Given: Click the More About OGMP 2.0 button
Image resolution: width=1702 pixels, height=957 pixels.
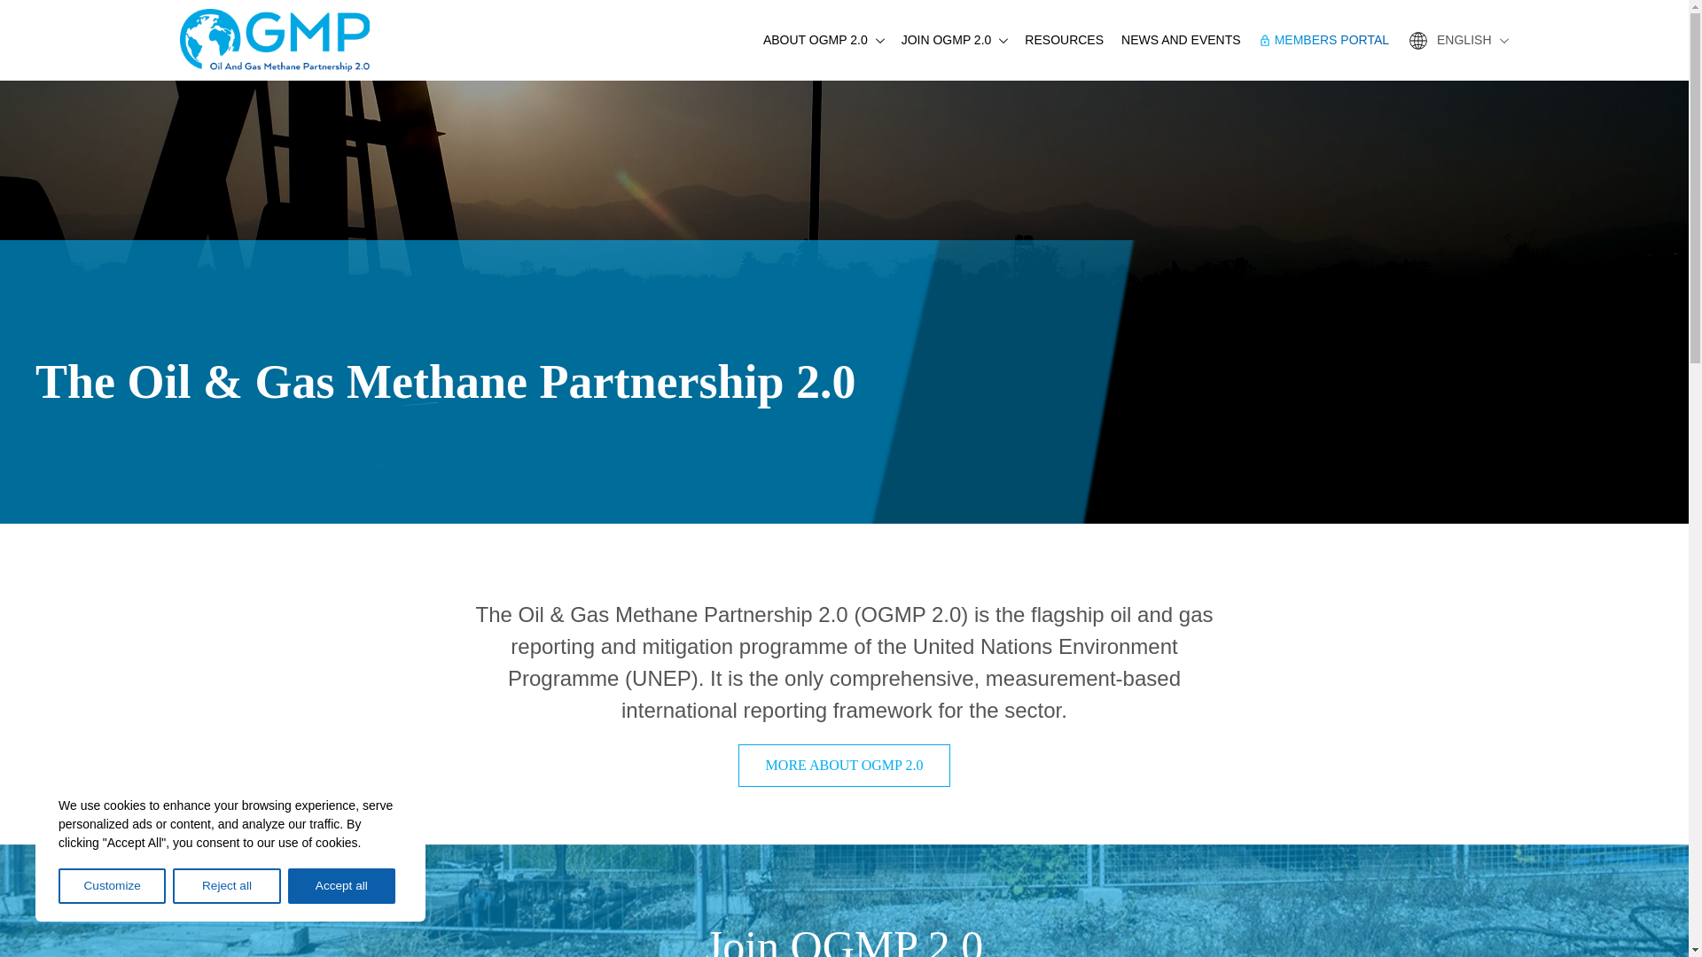Looking at the screenshot, I should pyautogui.click(x=844, y=766).
